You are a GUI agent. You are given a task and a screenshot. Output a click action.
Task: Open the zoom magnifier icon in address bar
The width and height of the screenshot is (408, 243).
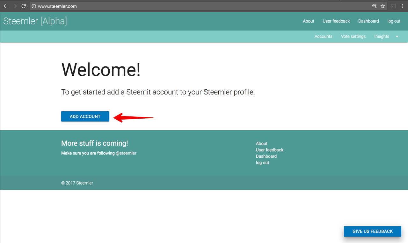[375, 6]
